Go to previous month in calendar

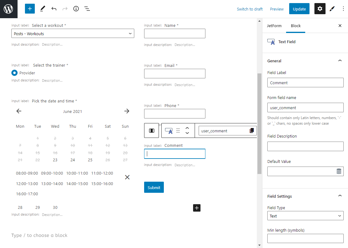[19, 111]
